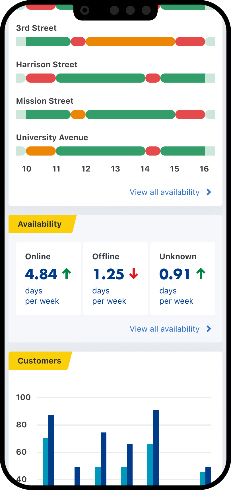Open View all availability link below the stats cards
The width and height of the screenshot is (231, 490).
(x=164, y=329)
